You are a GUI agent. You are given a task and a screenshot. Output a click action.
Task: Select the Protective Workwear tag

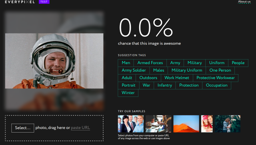216,78
